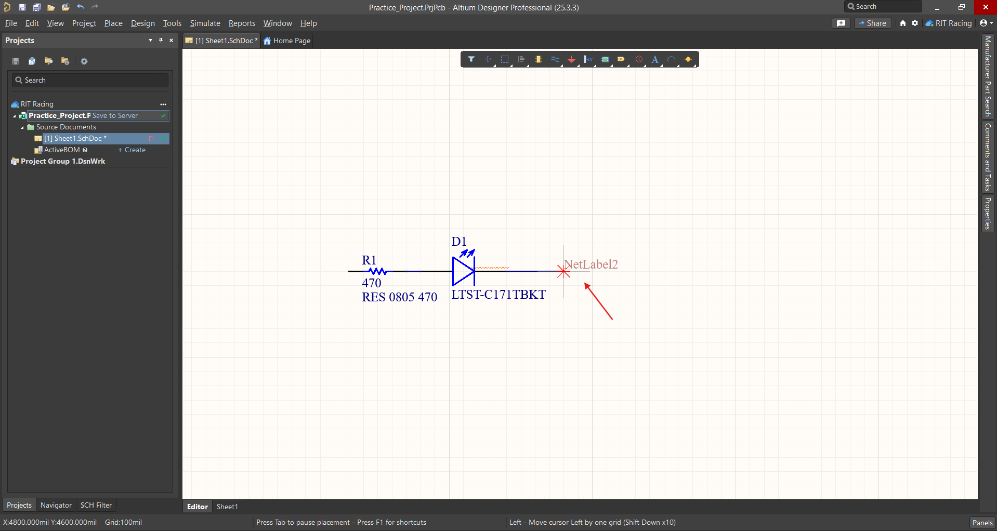This screenshot has width=997, height=531.
Task: Open a document via the folder icon
Action: tap(51, 7)
